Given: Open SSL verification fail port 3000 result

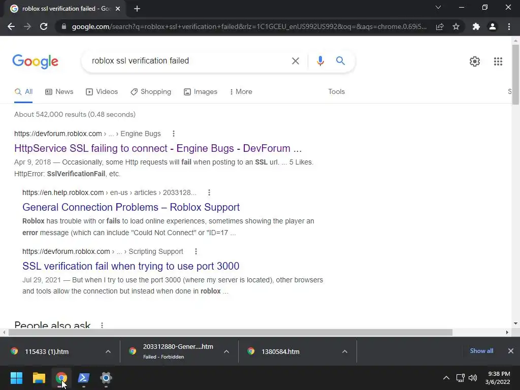Looking at the screenshot, I should coord(131,266).
